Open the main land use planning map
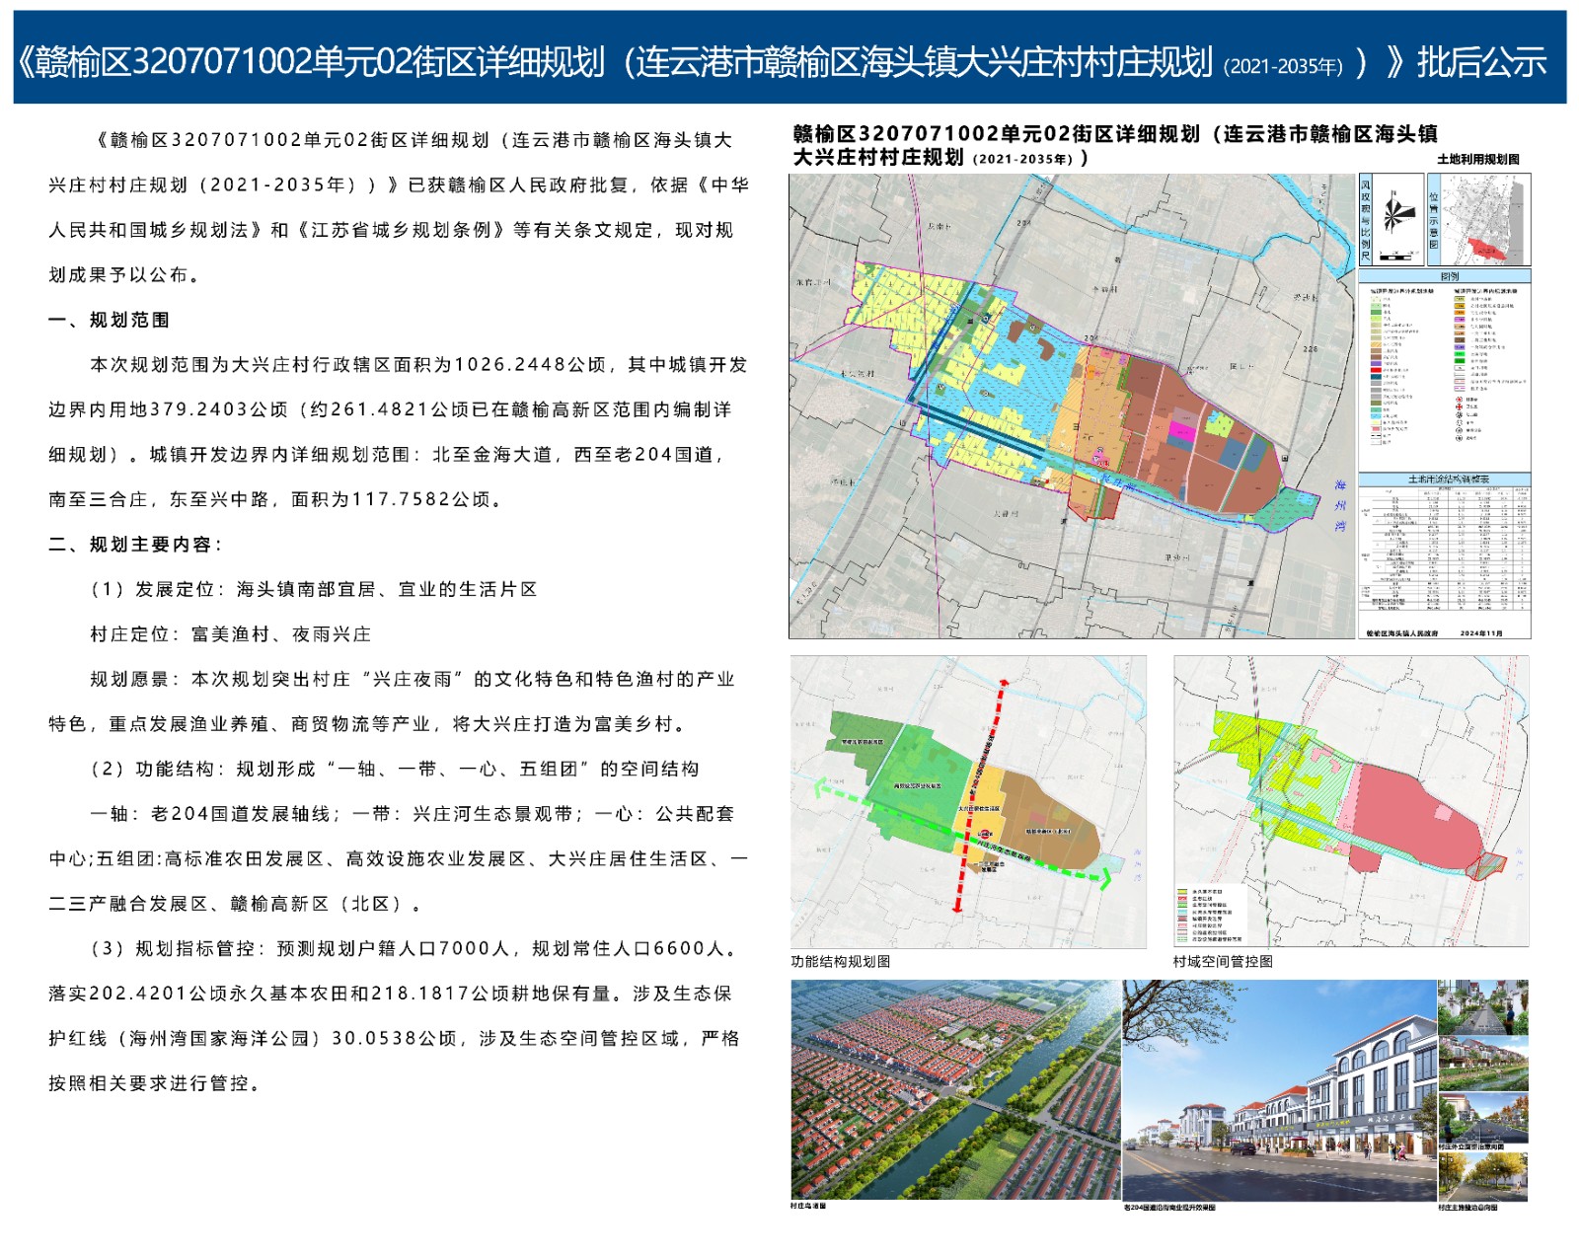The width and height of the screenshot is (1579, 1255). tap(1072, 406)
